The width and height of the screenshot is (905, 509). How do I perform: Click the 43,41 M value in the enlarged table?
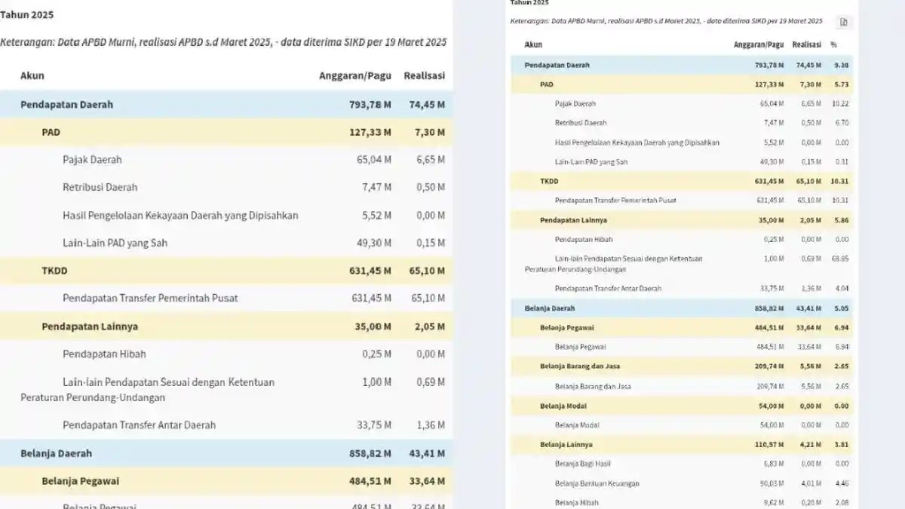427,453
